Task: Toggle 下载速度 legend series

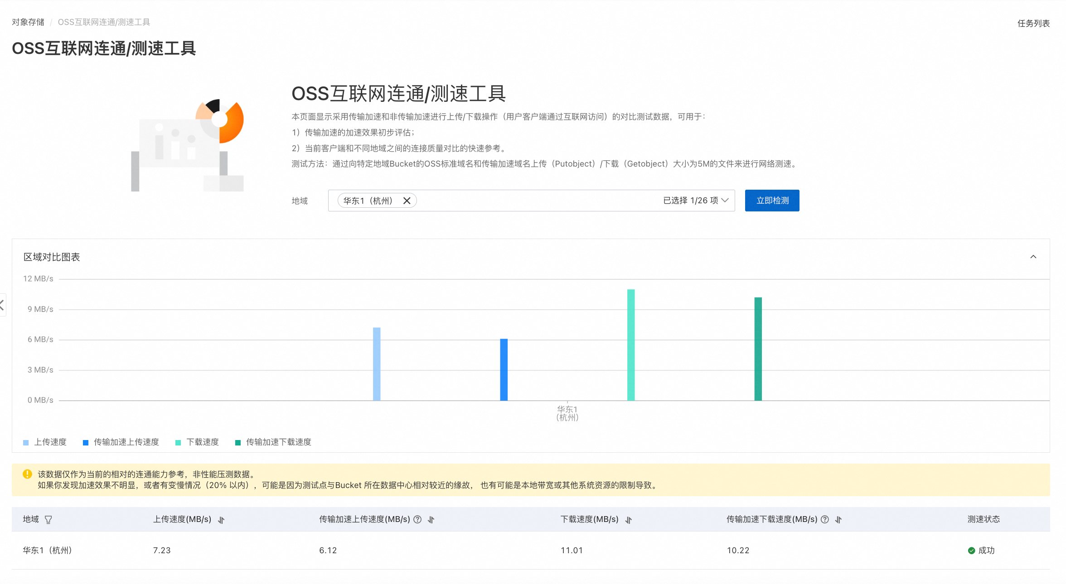Action: (x=197, y=442)
